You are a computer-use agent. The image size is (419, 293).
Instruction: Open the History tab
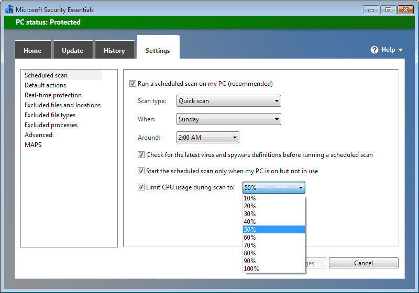115,50
